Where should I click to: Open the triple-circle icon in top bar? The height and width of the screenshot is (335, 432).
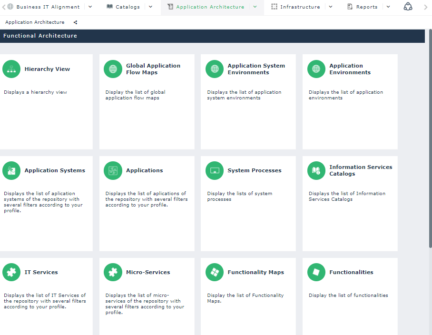point(408,7)
